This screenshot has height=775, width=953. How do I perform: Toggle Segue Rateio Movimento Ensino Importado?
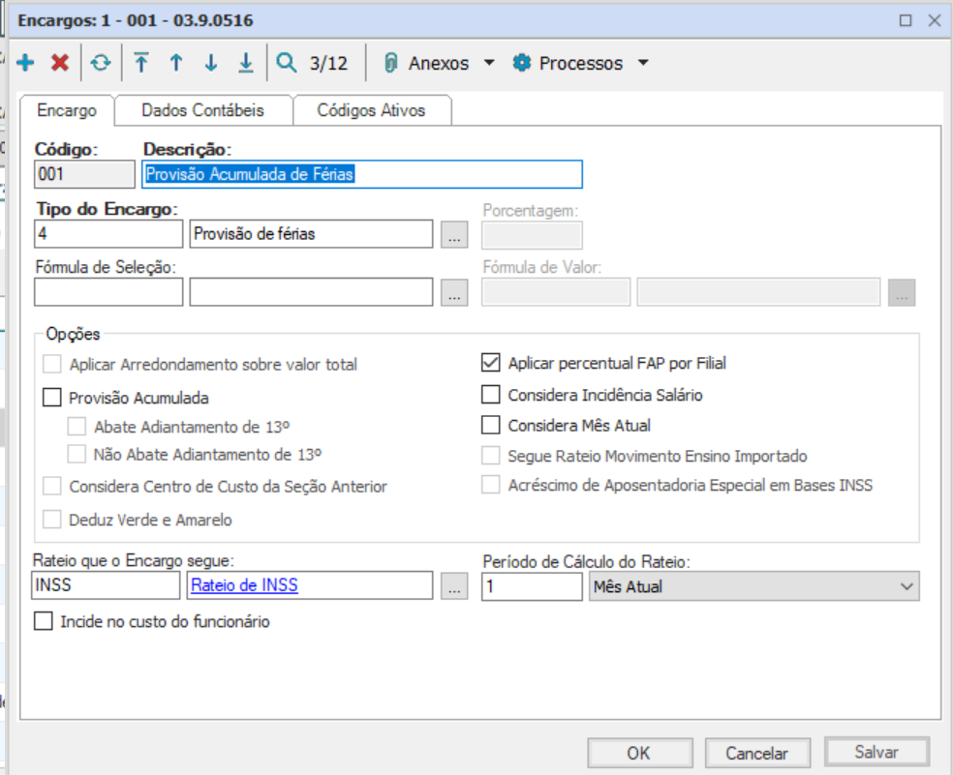coord(490,456)
